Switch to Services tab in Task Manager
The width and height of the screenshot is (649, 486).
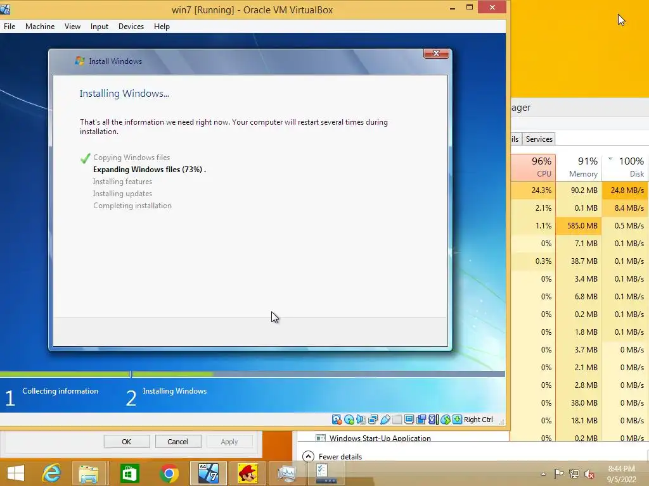tap(539, 139)
